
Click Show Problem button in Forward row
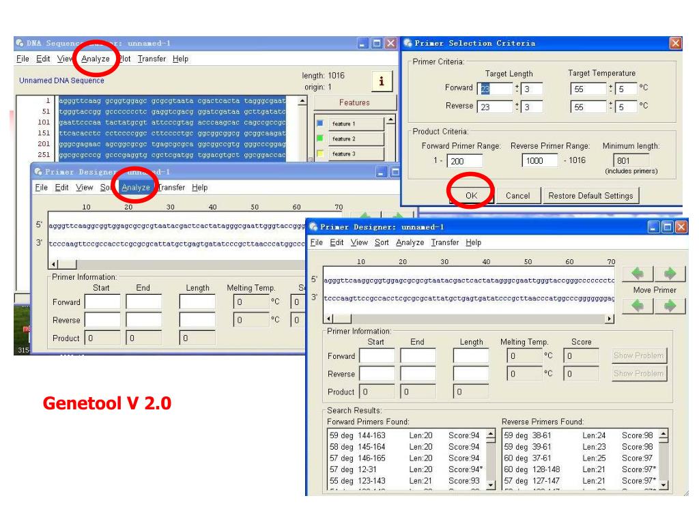[639, 355]
